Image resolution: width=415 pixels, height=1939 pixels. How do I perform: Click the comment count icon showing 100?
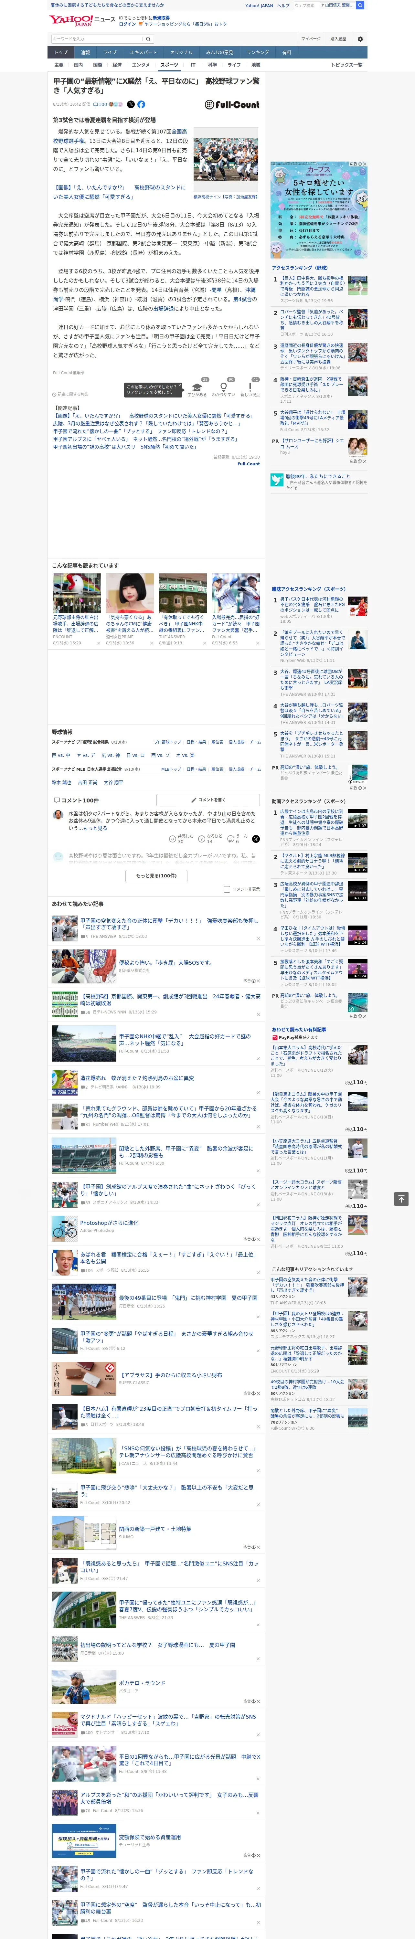pyautogui.click(x=100, y=105)
